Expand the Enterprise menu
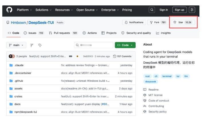 click(x=110, y=10)
